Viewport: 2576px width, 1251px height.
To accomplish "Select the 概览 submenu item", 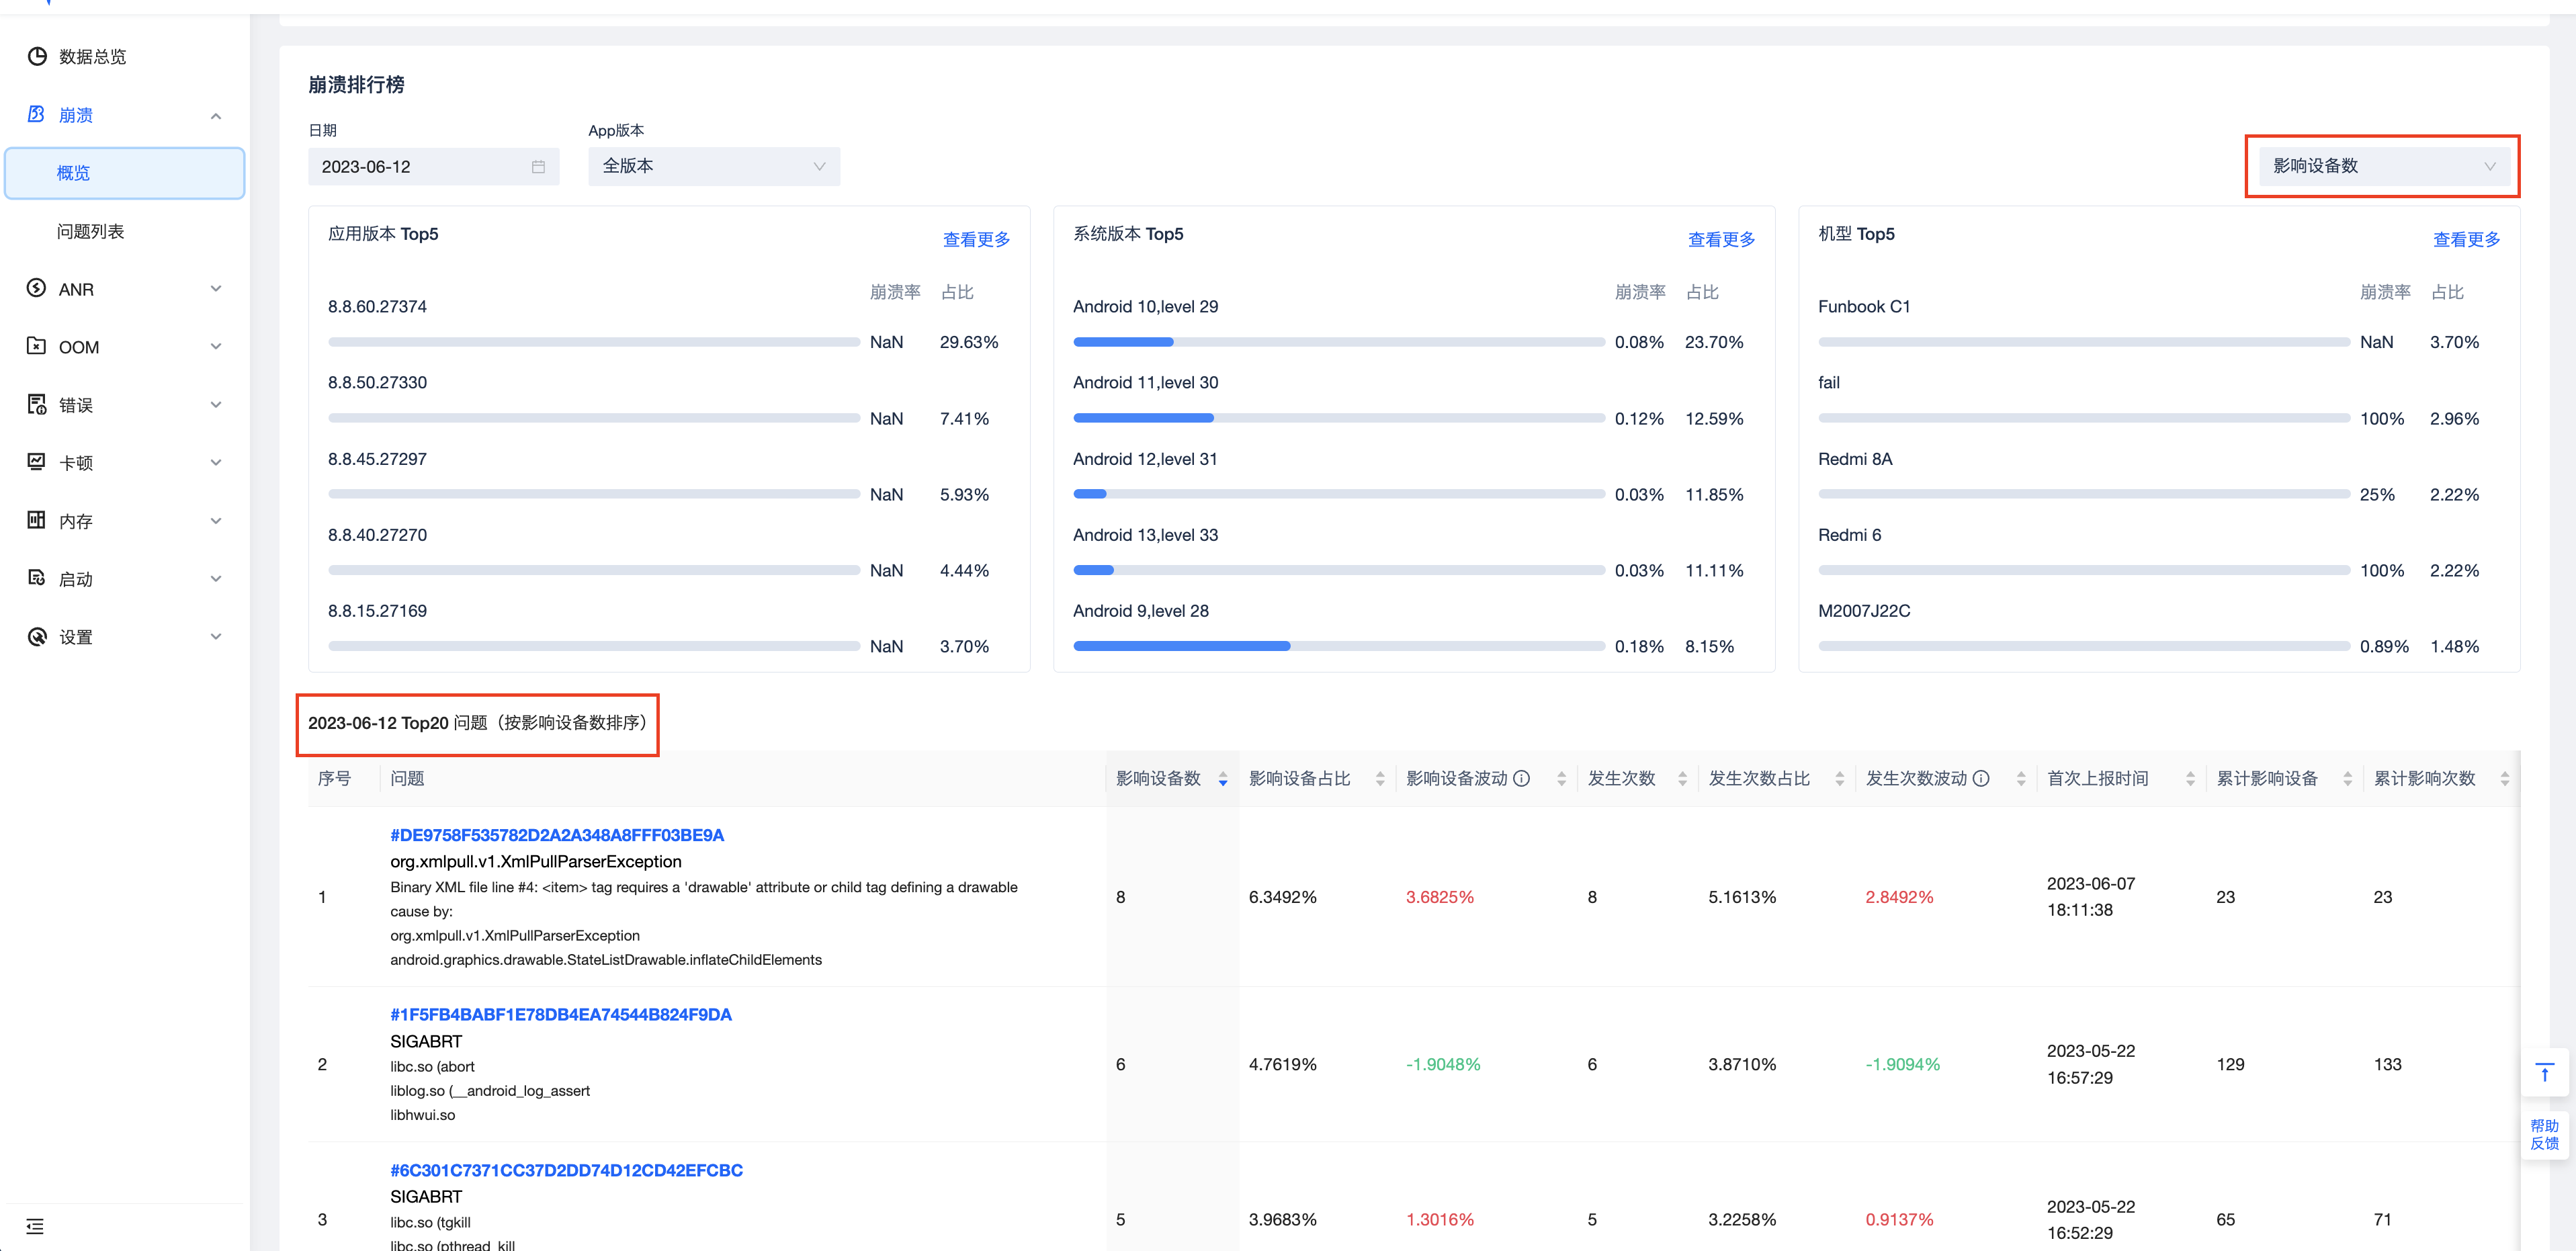I will pos(125,173).
